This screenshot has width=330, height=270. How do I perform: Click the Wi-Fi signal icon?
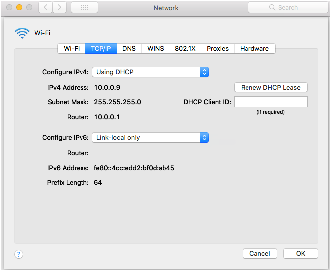pyautogui.click(x=22, y=33)
